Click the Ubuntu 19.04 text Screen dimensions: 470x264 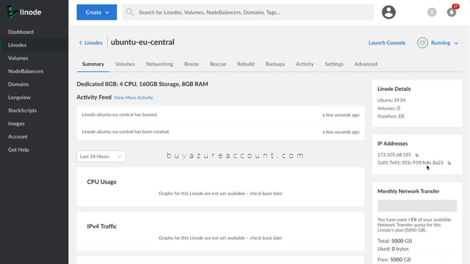click(x=391, y=100)
